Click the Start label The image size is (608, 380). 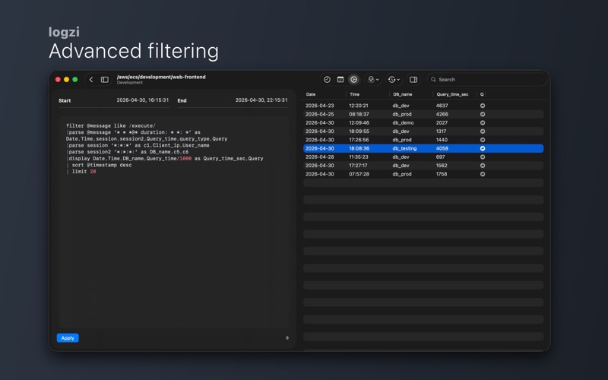(x=65, y=100)
